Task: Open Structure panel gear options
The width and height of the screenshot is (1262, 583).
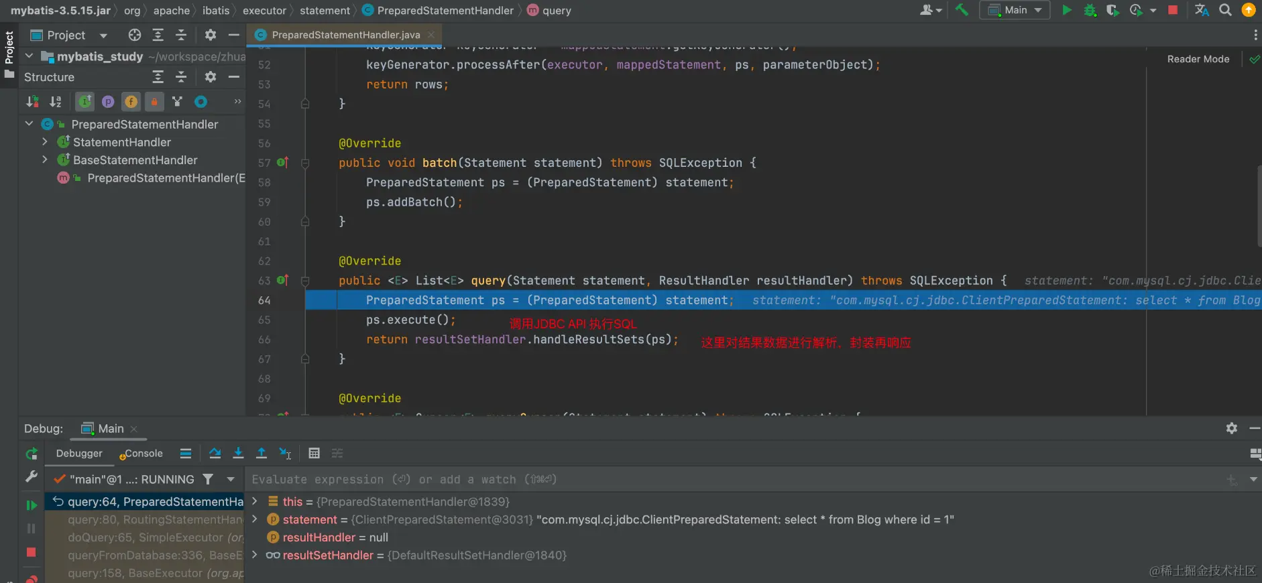Action: pyautogui.click(x=211, y=77)
